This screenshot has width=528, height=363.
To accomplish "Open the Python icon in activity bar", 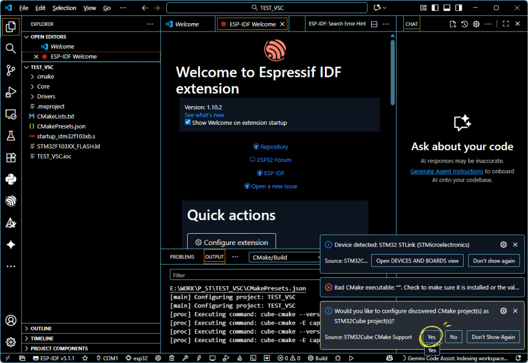I will point(11,180).
